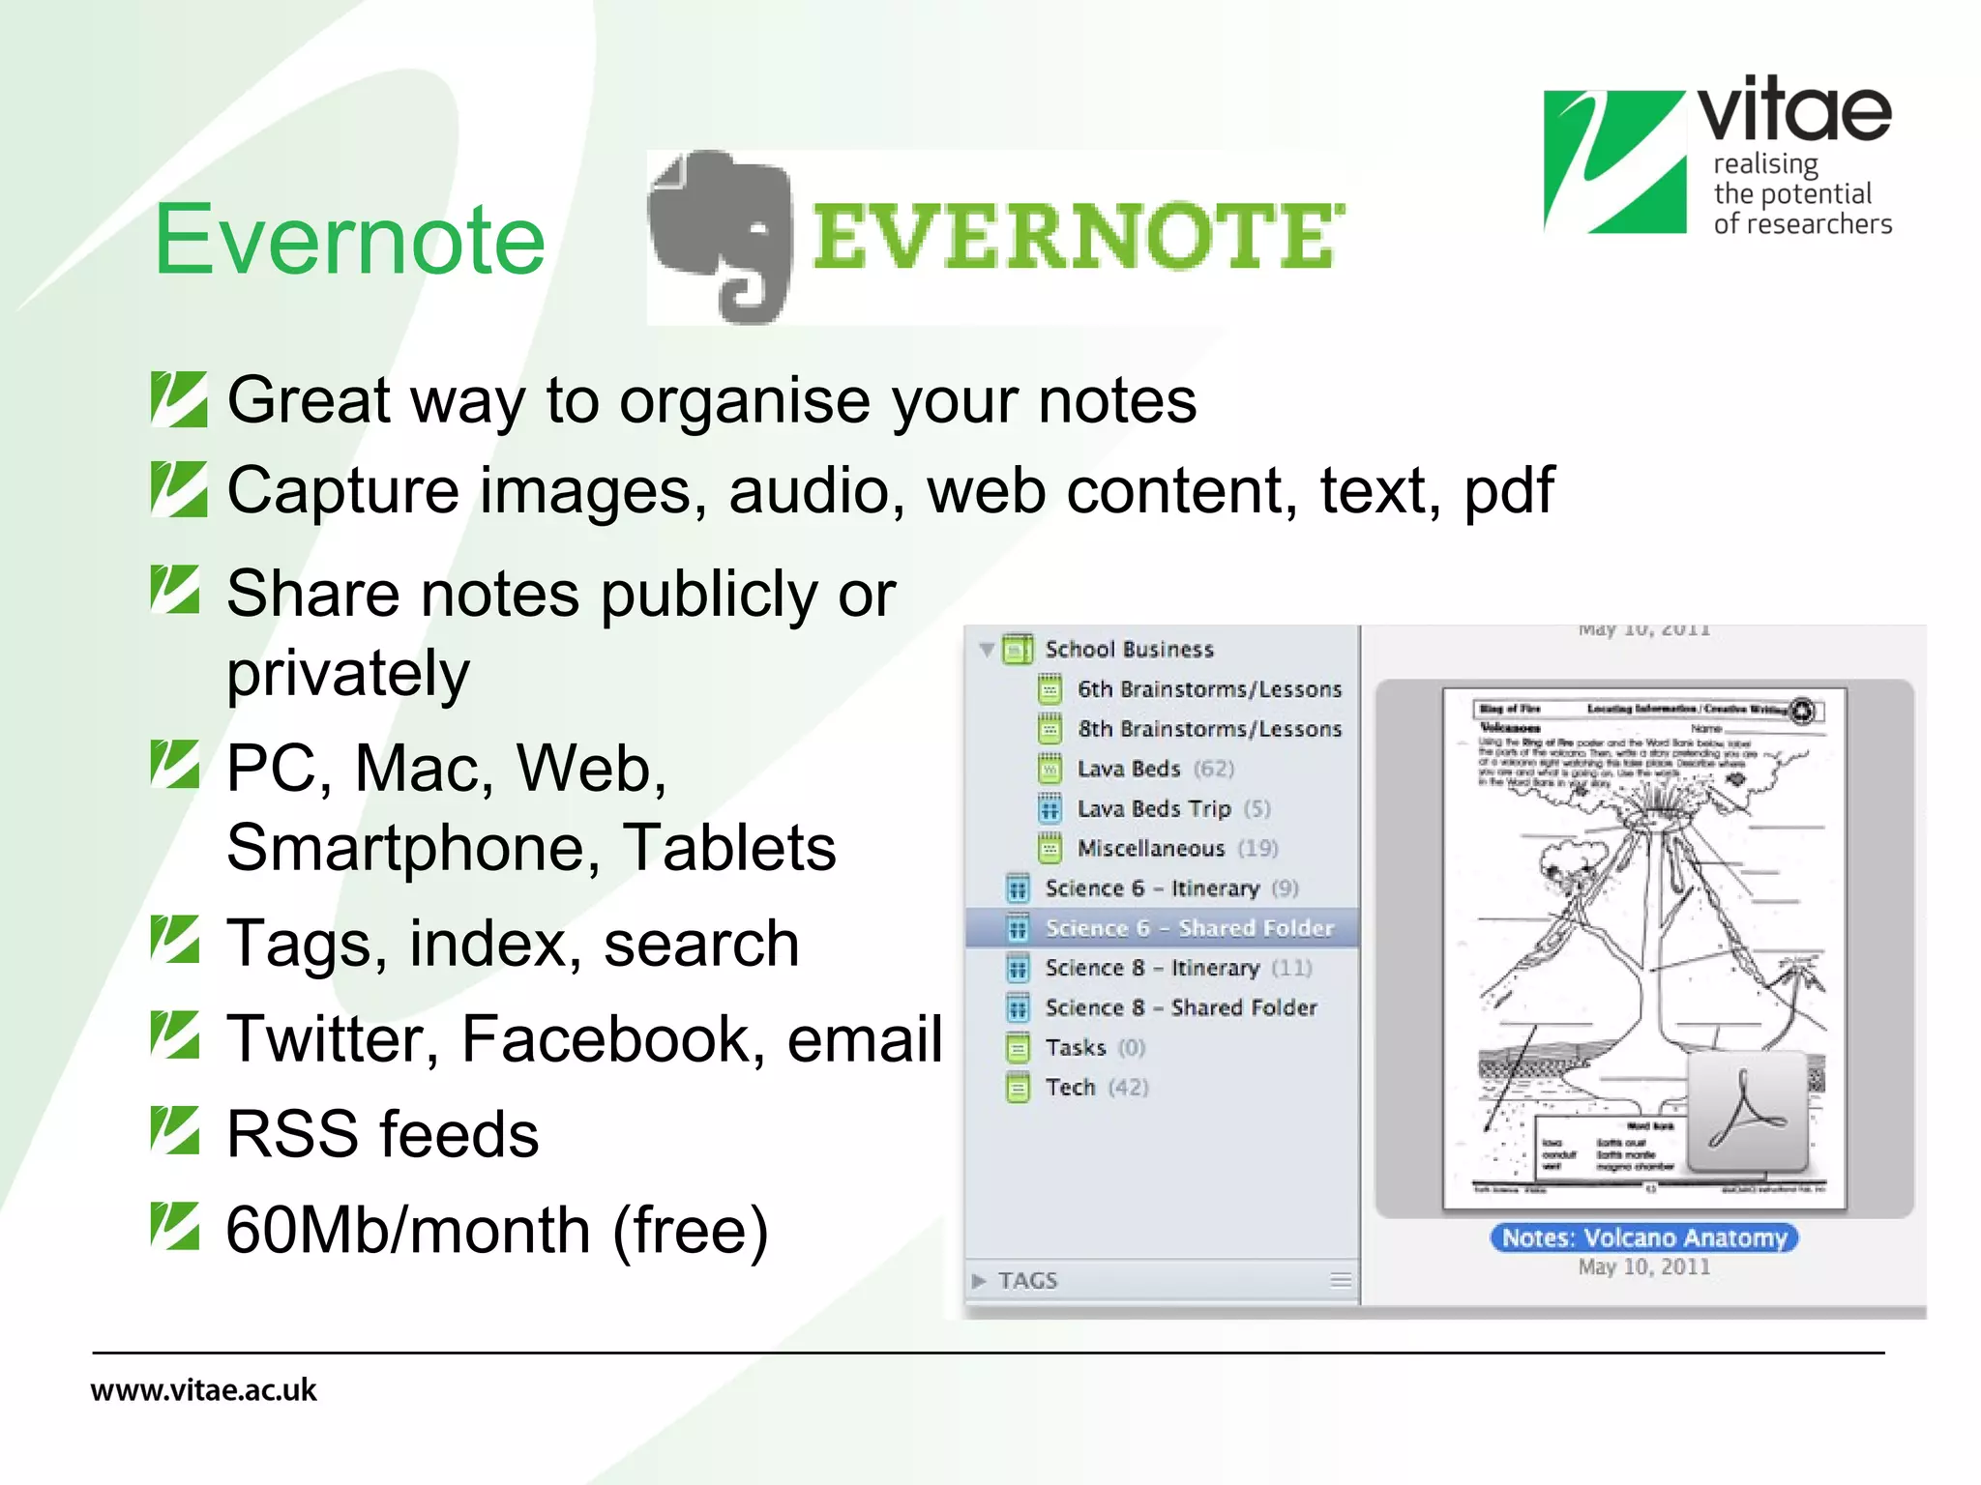Image resolution: width=1981 pixels, height=1485 pixels.
Task: Click the Evernote elephant logo
Action: pyautogui.click(x=720, y=238)
